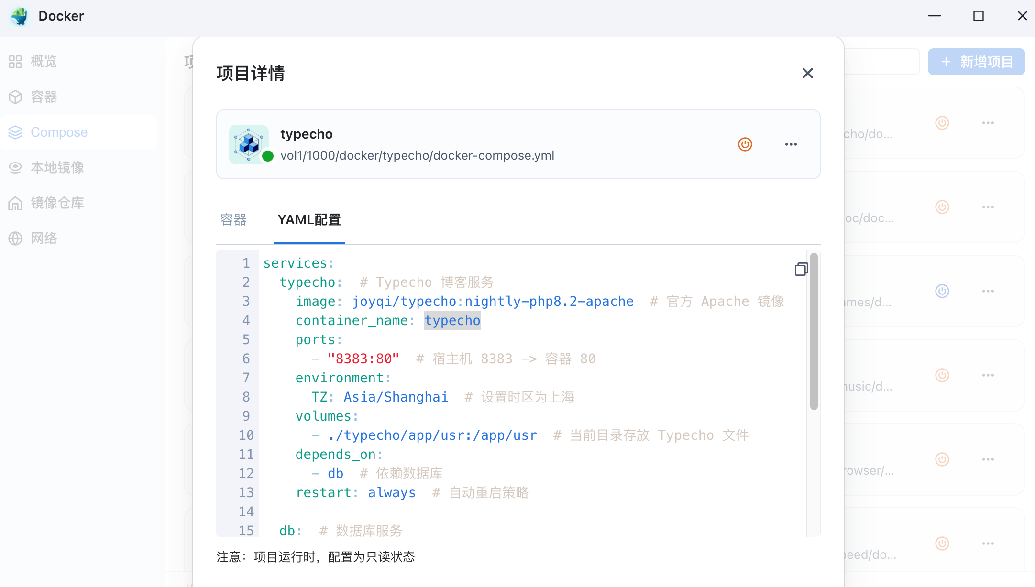Image resolution: width=1035 pixels, height=587 pixels.
Task: Close the project details dialog
Action: point(807,73)
